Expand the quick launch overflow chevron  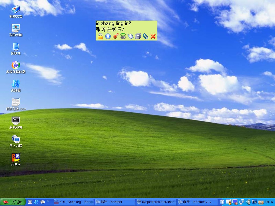point(48,201)
